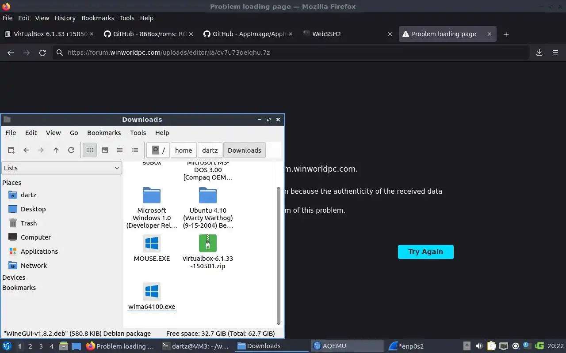Image resolution: width=566 pixels, height=353 pixels.
Task: Open AQEMU from the taskbar
Action: pos(347,346)
